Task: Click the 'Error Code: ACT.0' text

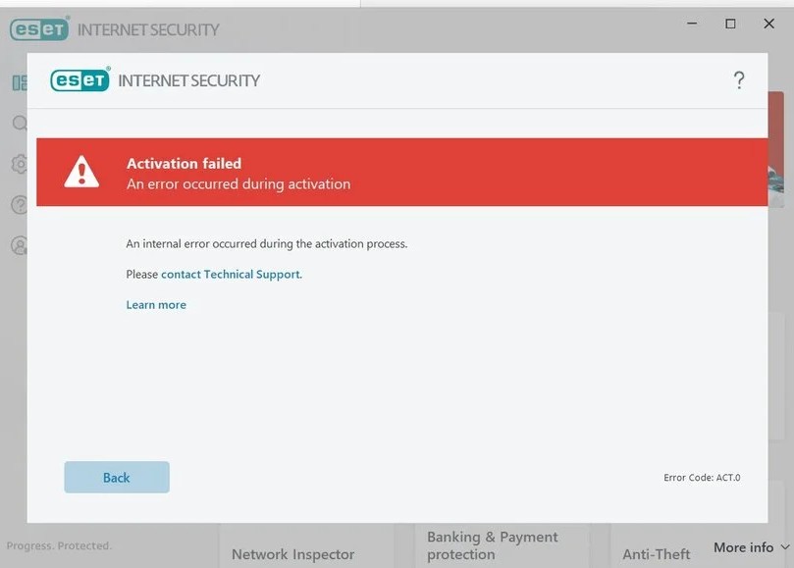Action: pos(702,478)
